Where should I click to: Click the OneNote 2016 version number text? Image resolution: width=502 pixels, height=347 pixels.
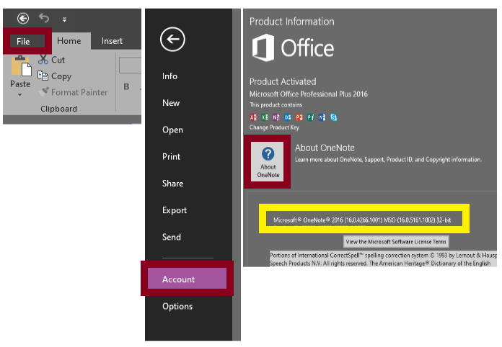pos(363,220)
